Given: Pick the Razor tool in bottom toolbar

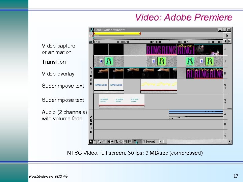Looking at the screenshot, I should [x=121, y=142].
